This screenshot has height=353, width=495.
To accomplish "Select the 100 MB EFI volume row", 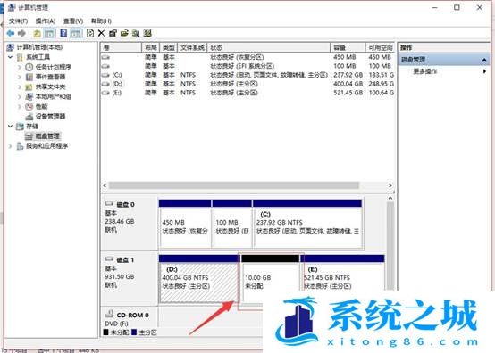I will (x=247, y=66).
